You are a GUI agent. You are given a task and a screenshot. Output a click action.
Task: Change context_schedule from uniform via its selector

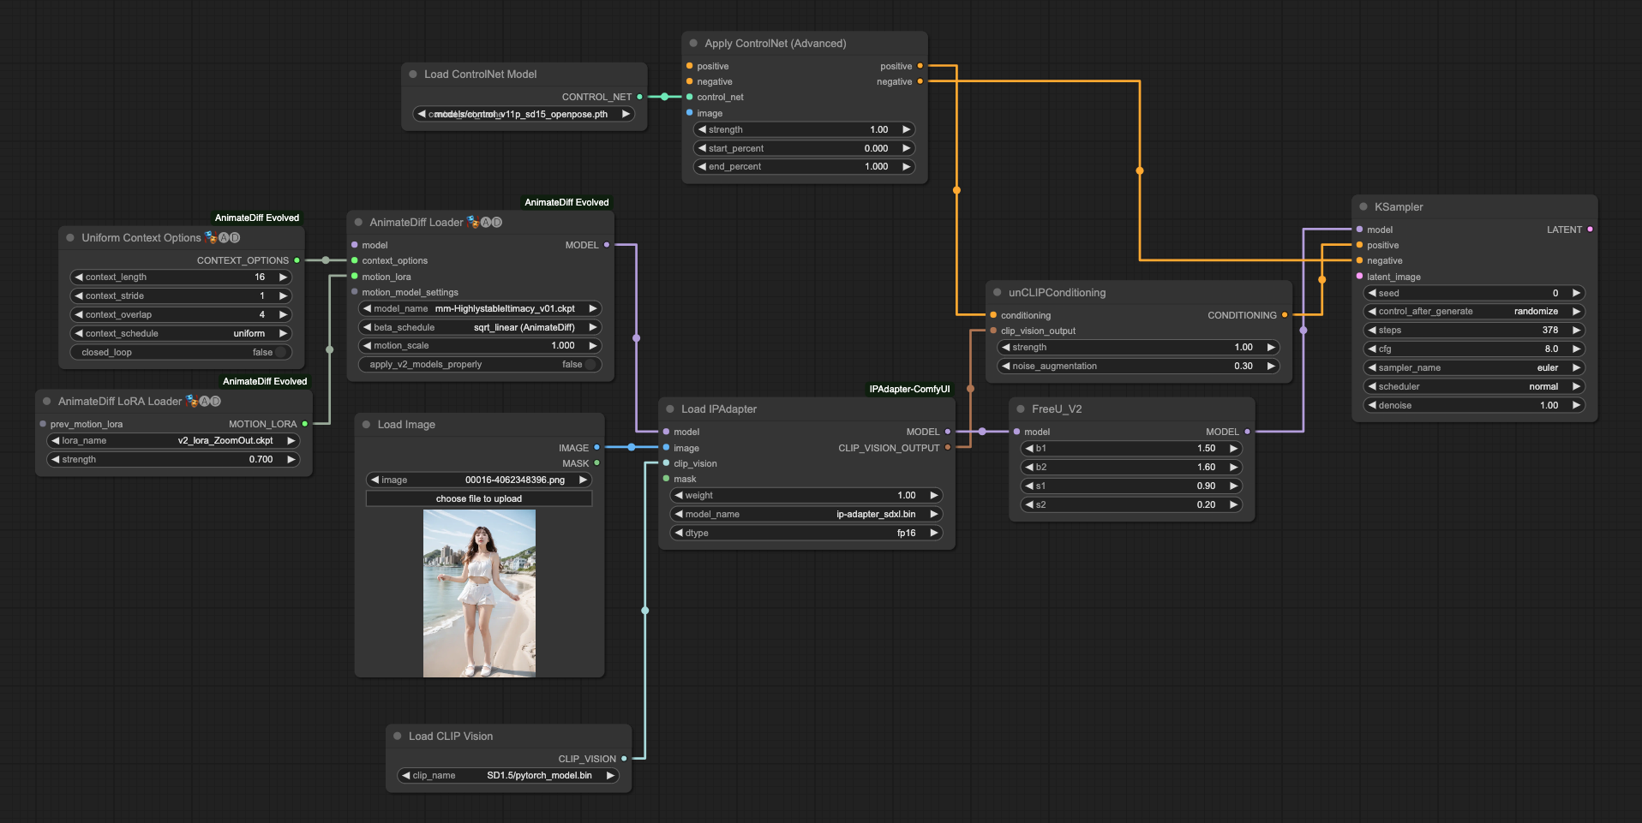click(x=180, y=333)
